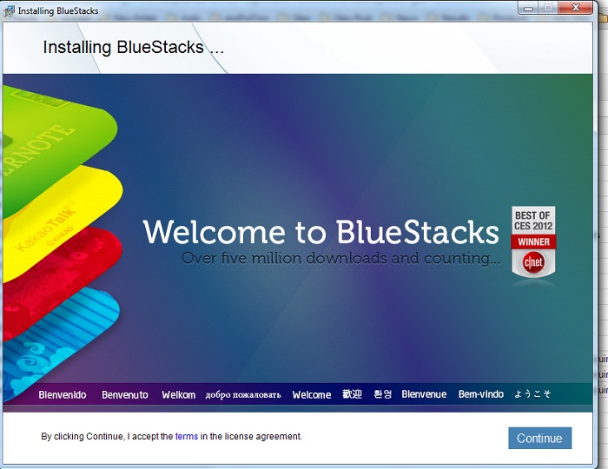The image size is (608, 469).
Task: Click the Best of CES 2012 cnet badge
Action: [533, 241]
